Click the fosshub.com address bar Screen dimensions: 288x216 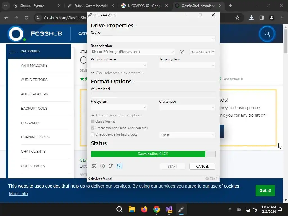(65, 18)
